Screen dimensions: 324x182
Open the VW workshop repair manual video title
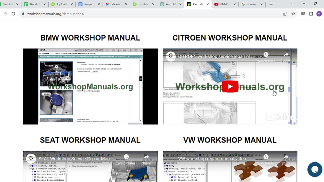212,159
